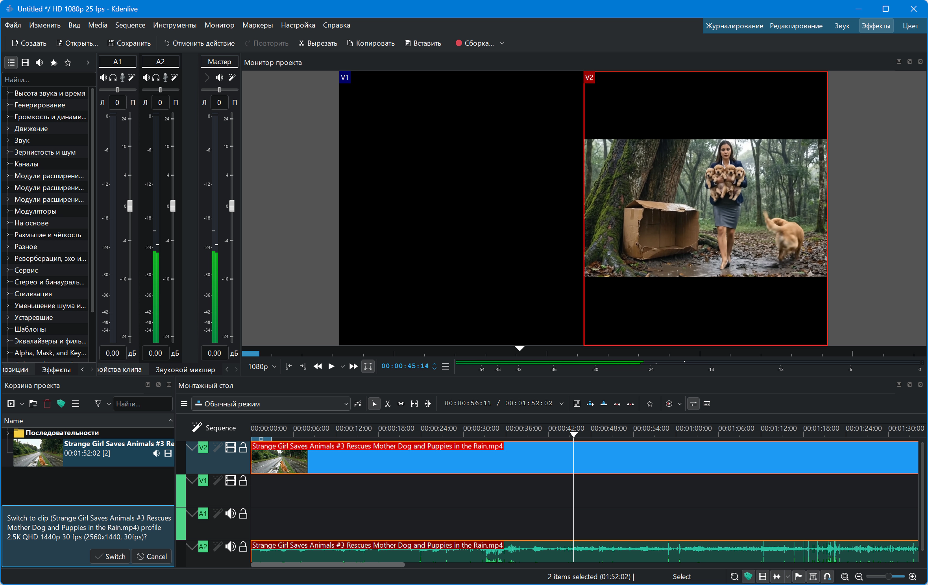Screen dimensions: 928x585
Task: Toggle solo (headphones) on mixer channel A1
Action: (x=113, y=78)
